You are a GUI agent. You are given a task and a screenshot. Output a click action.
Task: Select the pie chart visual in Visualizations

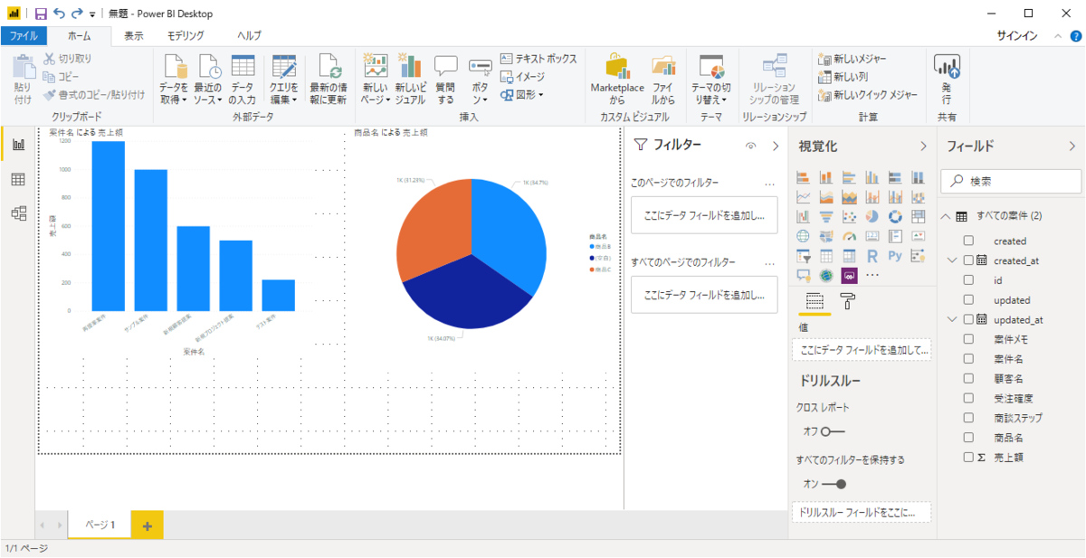coord(873,216)
